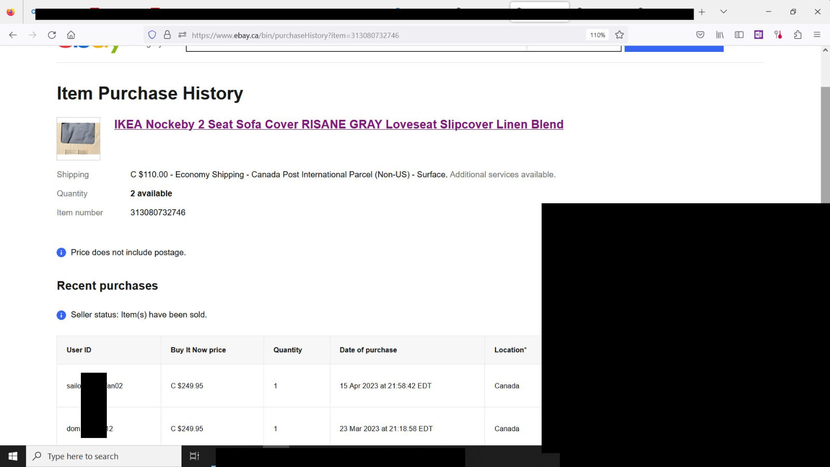Image resolution: width=830 pixels, height=467 pixels.
Task: Click the blue eBay Search button
Action: coord(674,48)
